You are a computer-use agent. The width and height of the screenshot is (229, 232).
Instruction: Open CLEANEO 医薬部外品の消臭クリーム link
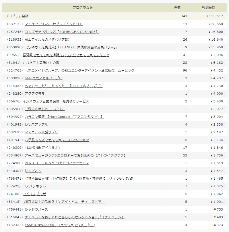tap(71, 47)
